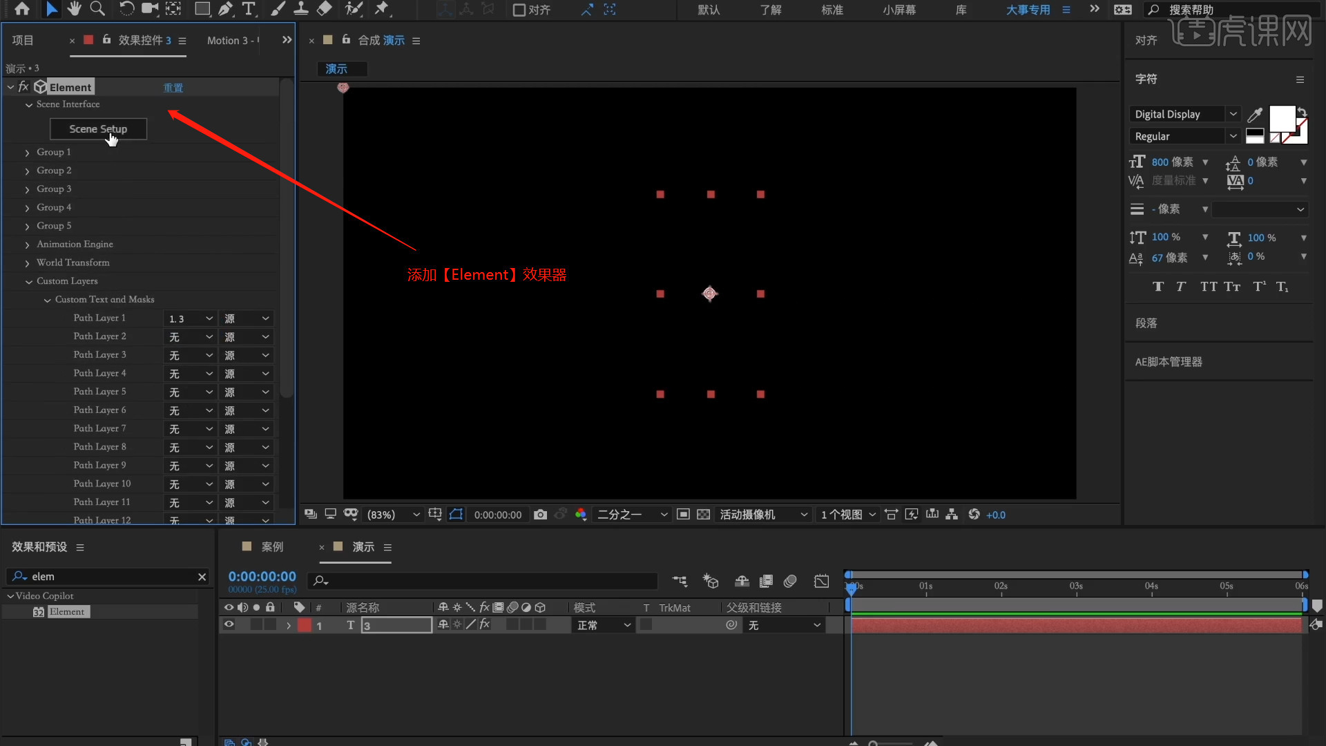Expand the Animation Engine section
Viewport: 1326px width, 746px height.
[27, 245]
